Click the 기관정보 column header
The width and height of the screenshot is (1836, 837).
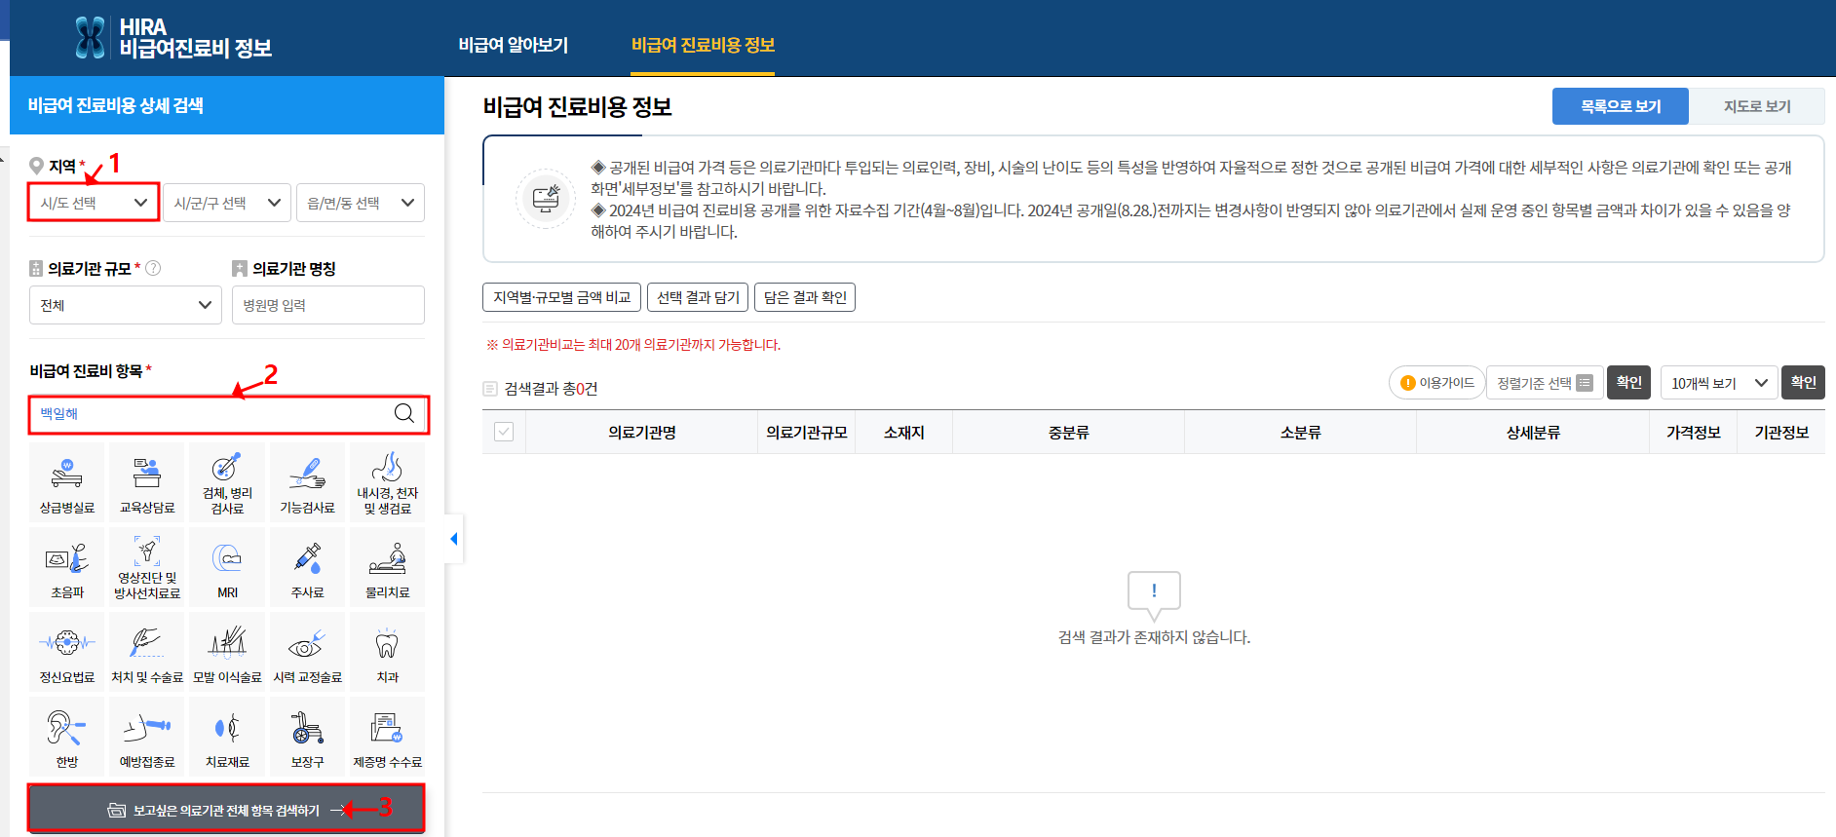tap(1781, 432)
